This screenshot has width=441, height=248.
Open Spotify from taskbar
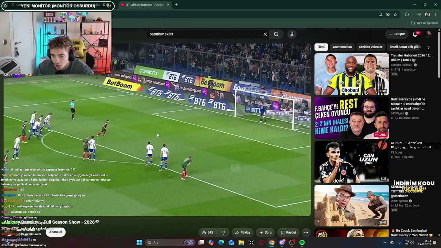(302, 242)
